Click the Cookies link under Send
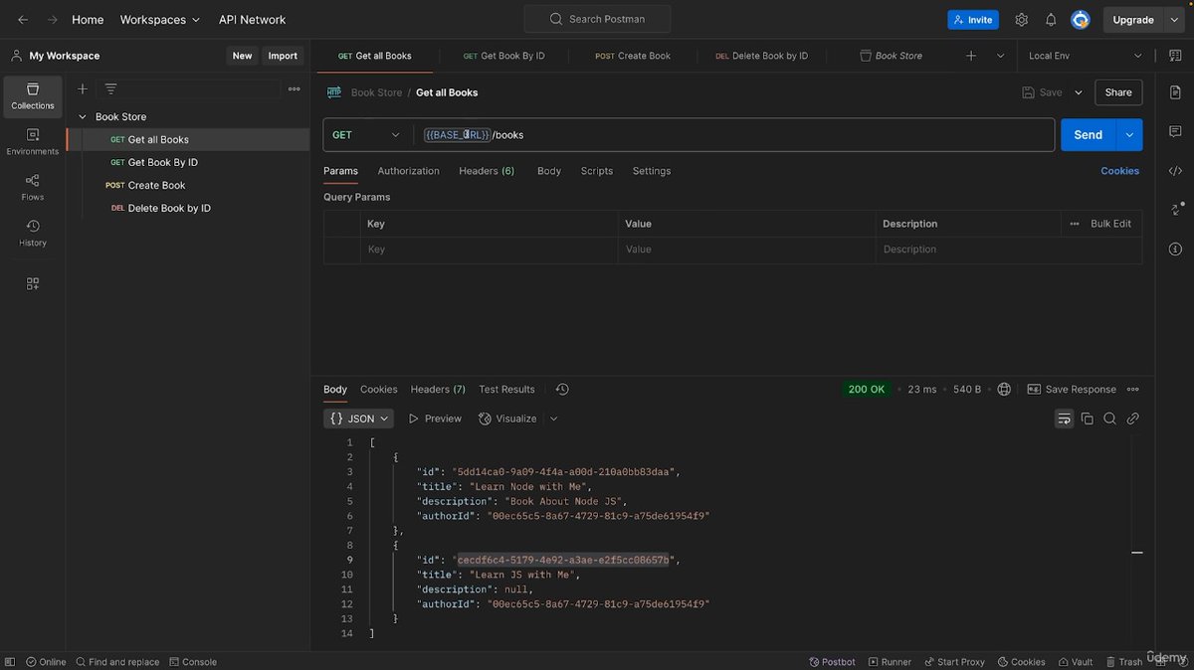This screenshot has width=1194, height=670. pyautogui.click(x=1119, y=171)
